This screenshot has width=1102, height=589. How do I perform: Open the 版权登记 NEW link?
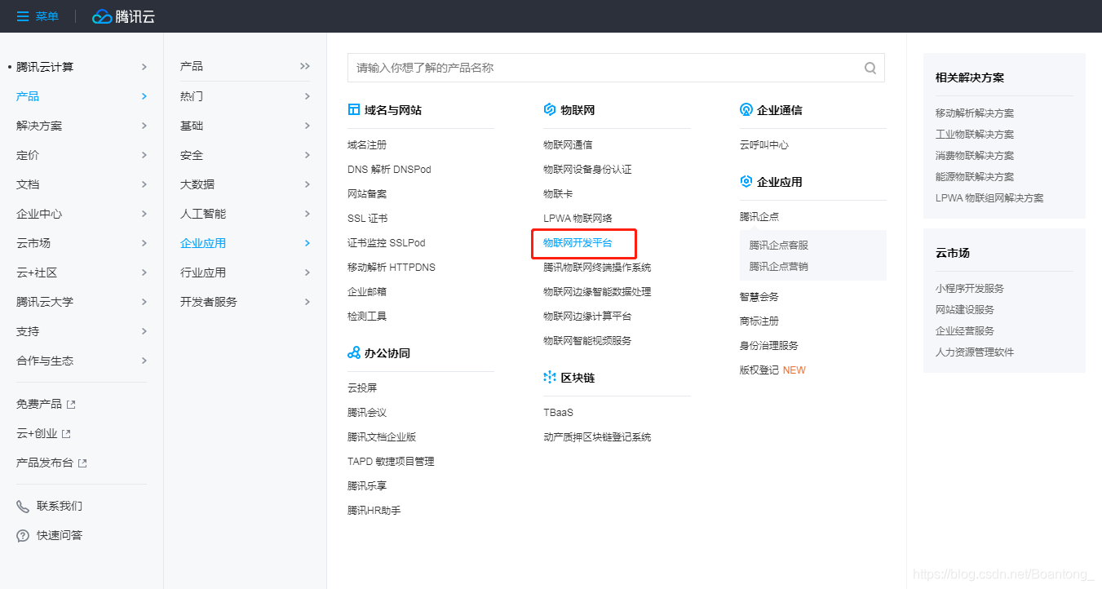pyautogui.click(x=772, y=370)
